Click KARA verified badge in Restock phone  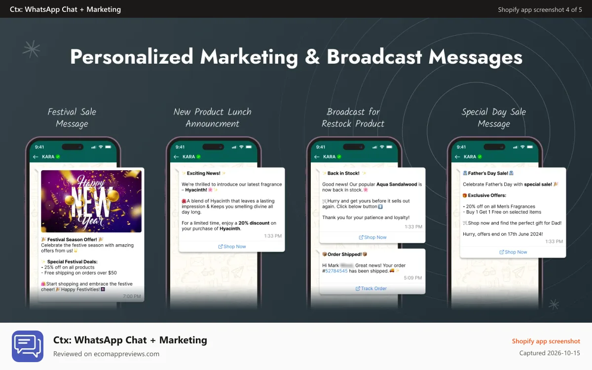click(339, 157)
